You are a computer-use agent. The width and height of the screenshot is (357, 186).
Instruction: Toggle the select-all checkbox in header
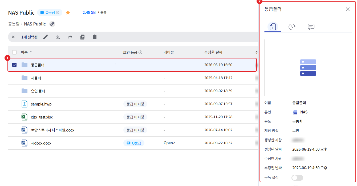click(x=14, y=52)
